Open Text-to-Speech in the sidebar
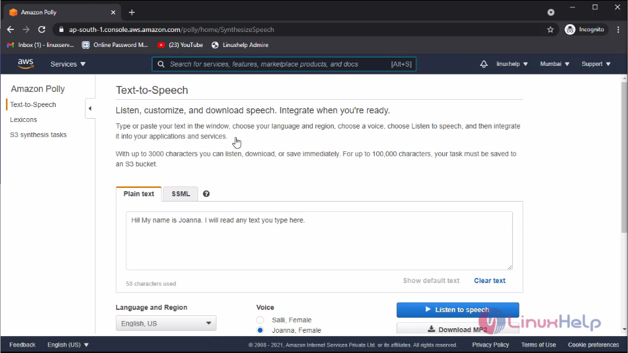The image size is (628, 353). pos(33,104)
